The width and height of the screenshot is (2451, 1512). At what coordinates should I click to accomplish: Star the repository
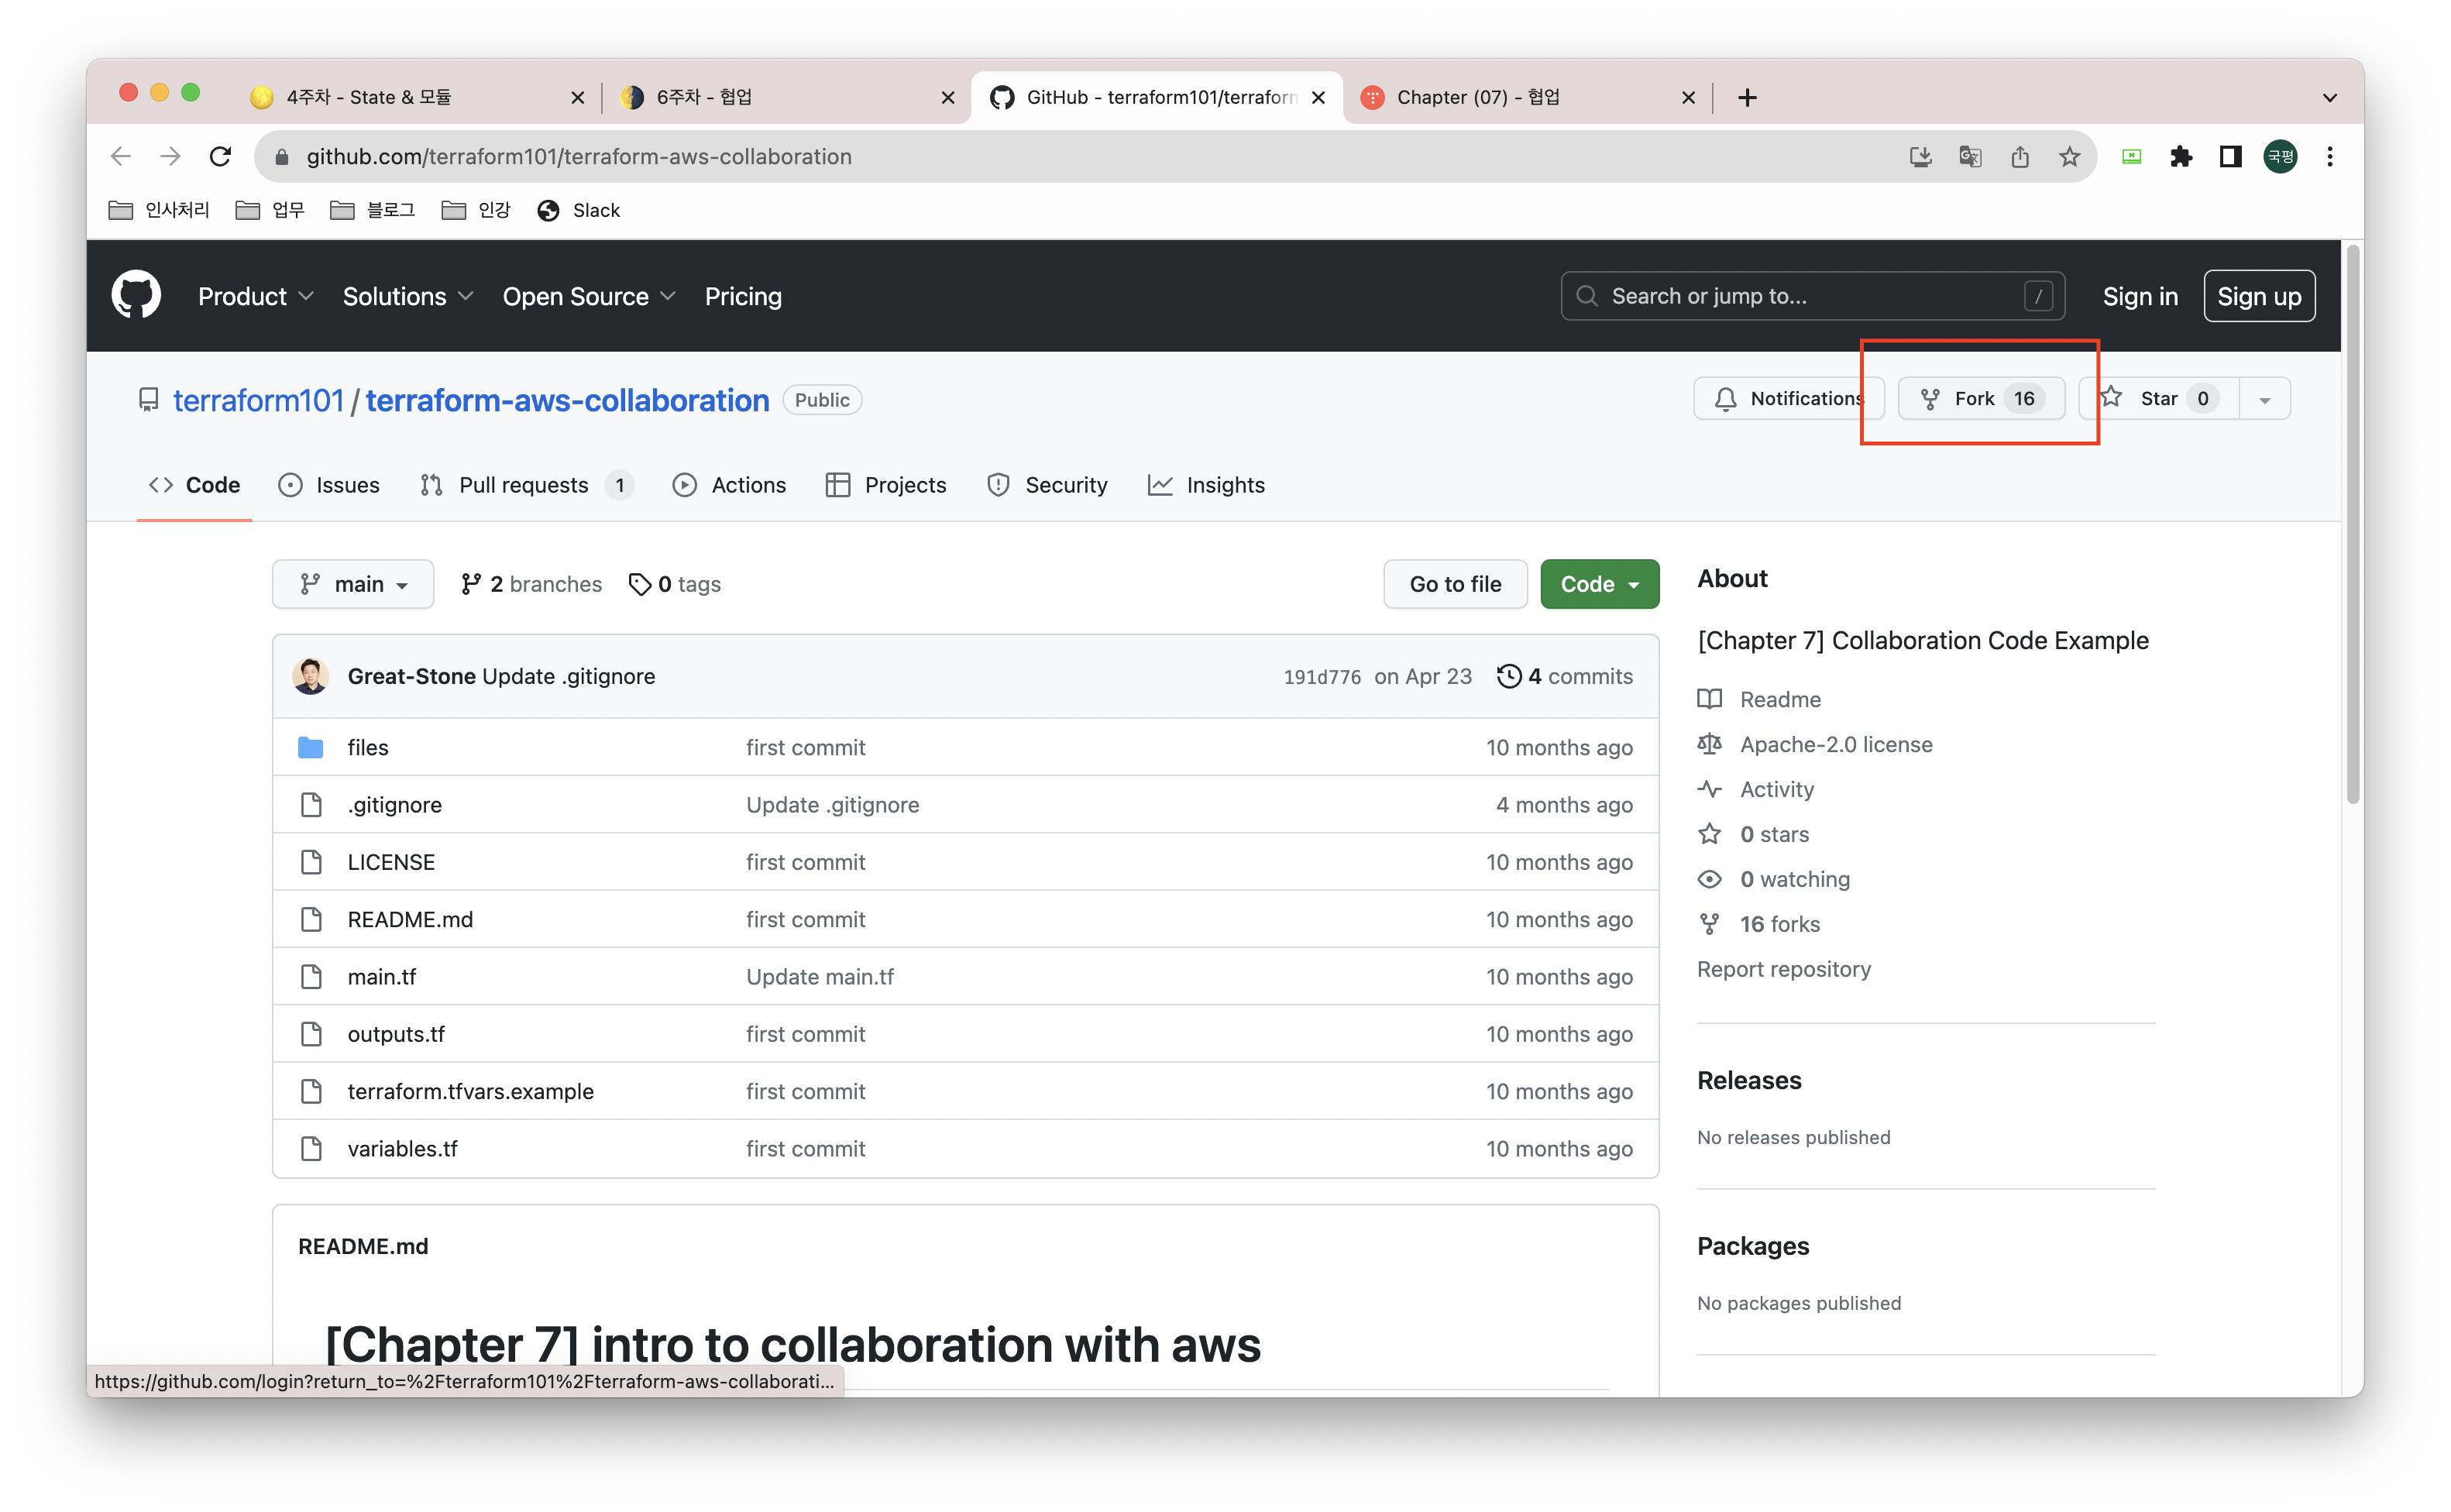[2160, 399]
